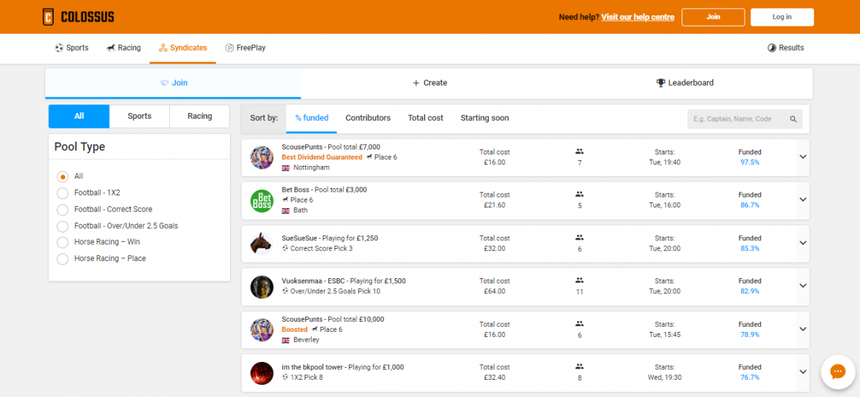Click the horse icon beside Bet Boss Place 6
This screenshot has width=860, height=397.
coord(285,200)
